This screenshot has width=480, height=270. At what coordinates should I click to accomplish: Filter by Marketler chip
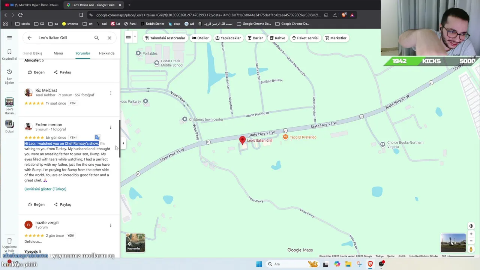[x=336, y=38]
